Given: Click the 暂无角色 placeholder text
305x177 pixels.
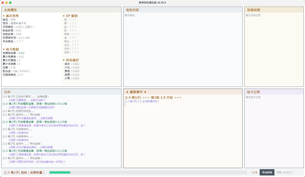Looking at the screenshot, I should [x=130, y=15].
